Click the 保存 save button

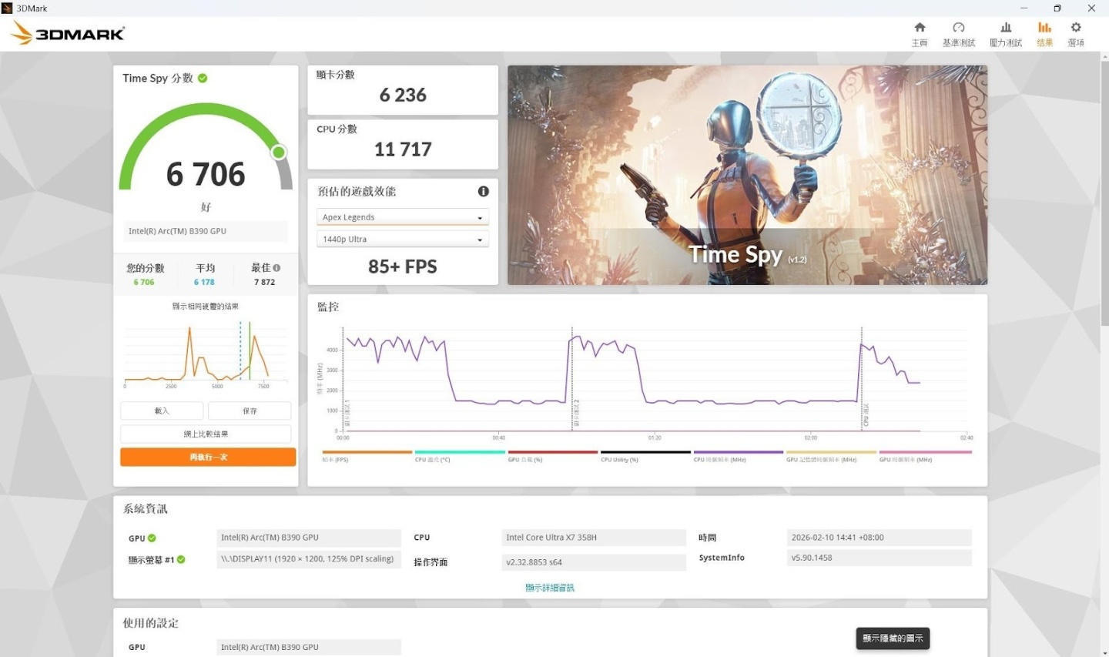click(x=250, y=411)
